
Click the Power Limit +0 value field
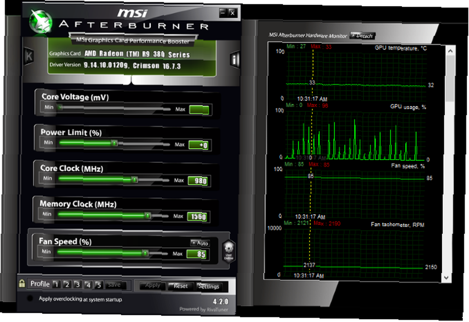[198, 145]
